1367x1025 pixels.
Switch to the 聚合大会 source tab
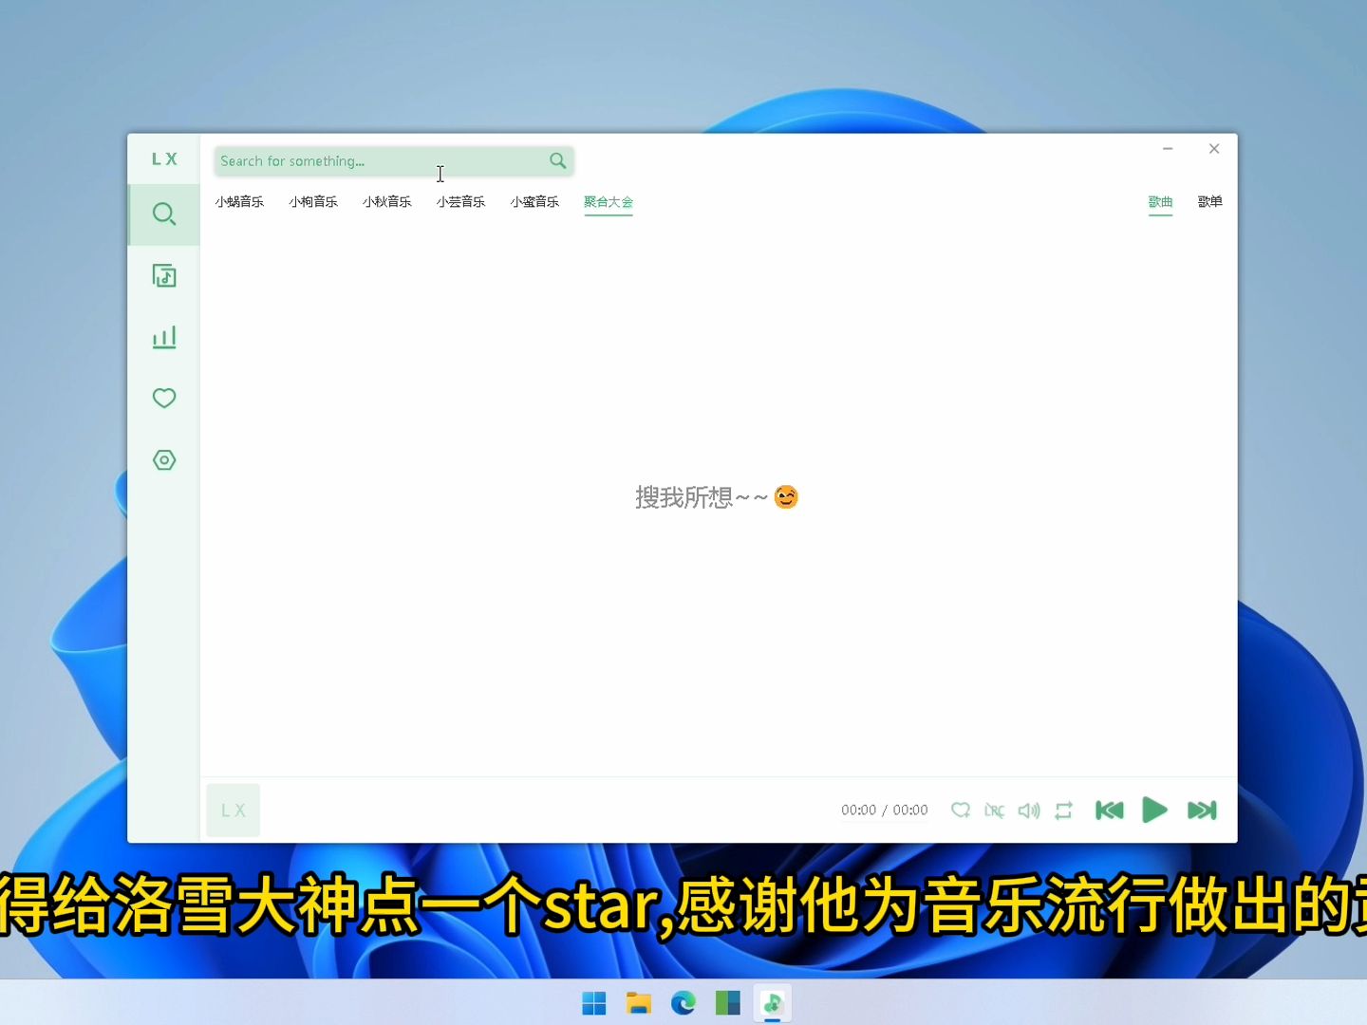[x=608, y=201]
